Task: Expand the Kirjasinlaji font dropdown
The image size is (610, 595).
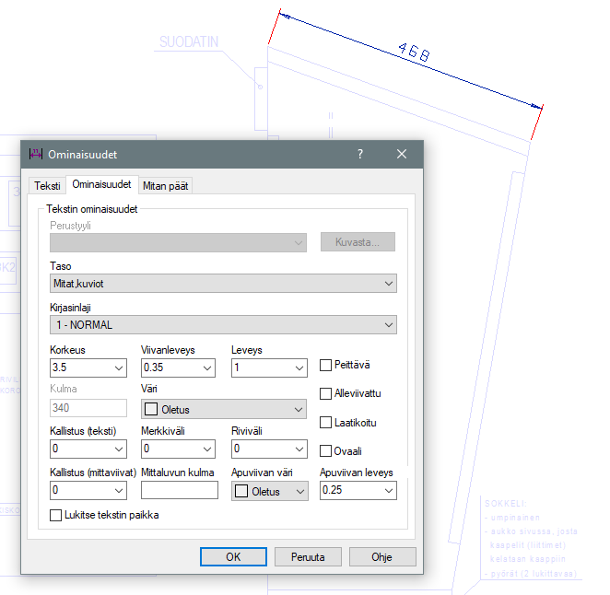Action: (223, 324)
